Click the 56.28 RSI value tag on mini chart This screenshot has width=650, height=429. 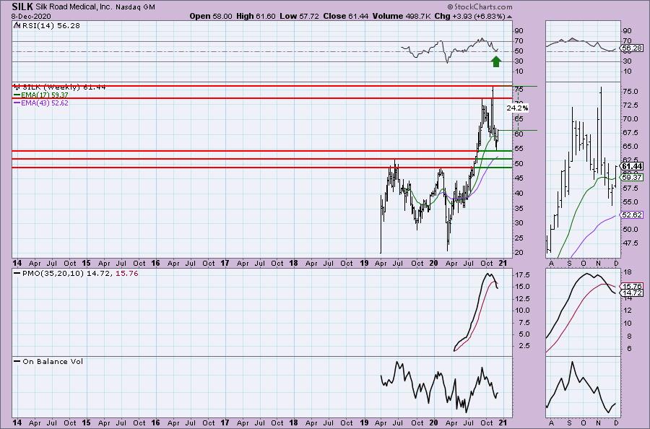click(x=632, y=48)
